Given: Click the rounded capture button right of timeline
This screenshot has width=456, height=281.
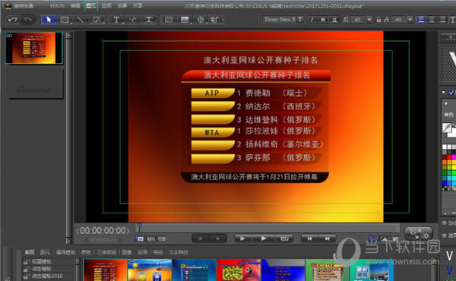Looking at the screenshot, I should pos(419,233).
